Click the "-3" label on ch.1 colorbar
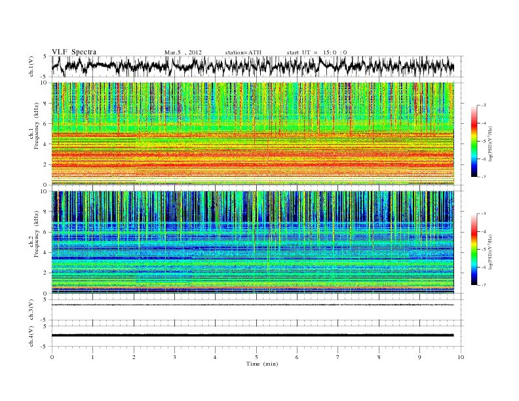The width and height of the screenshot is (519, 401). point(484,105)
